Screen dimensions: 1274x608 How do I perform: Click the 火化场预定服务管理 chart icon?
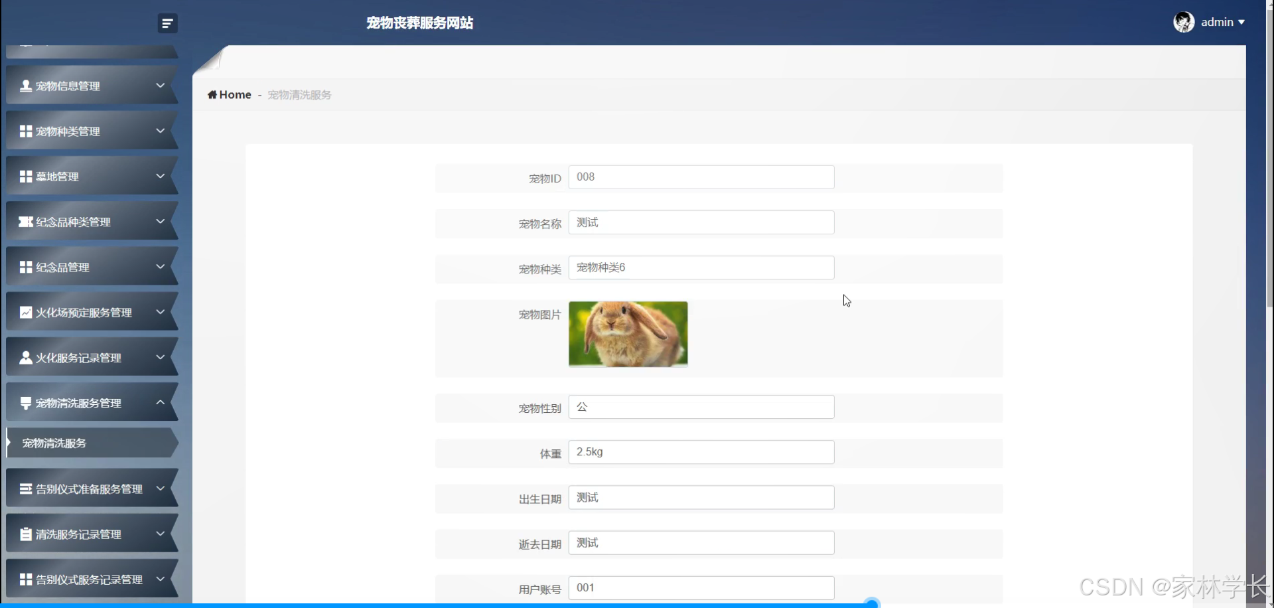pos(26,312)
